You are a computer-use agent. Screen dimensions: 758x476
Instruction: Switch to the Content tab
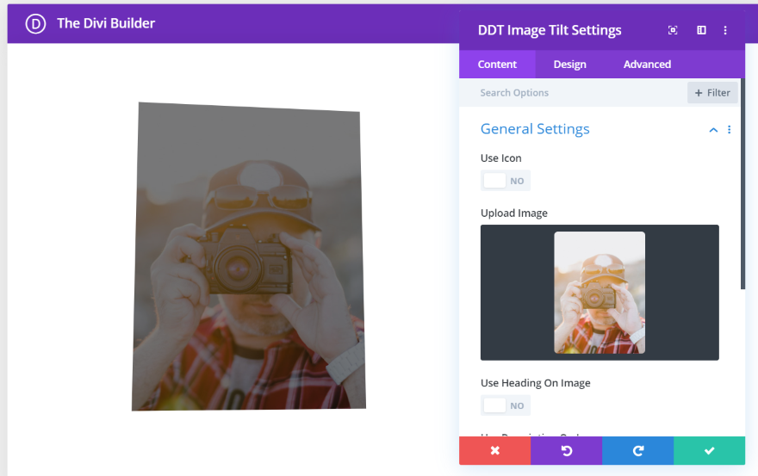pos(497,65)
